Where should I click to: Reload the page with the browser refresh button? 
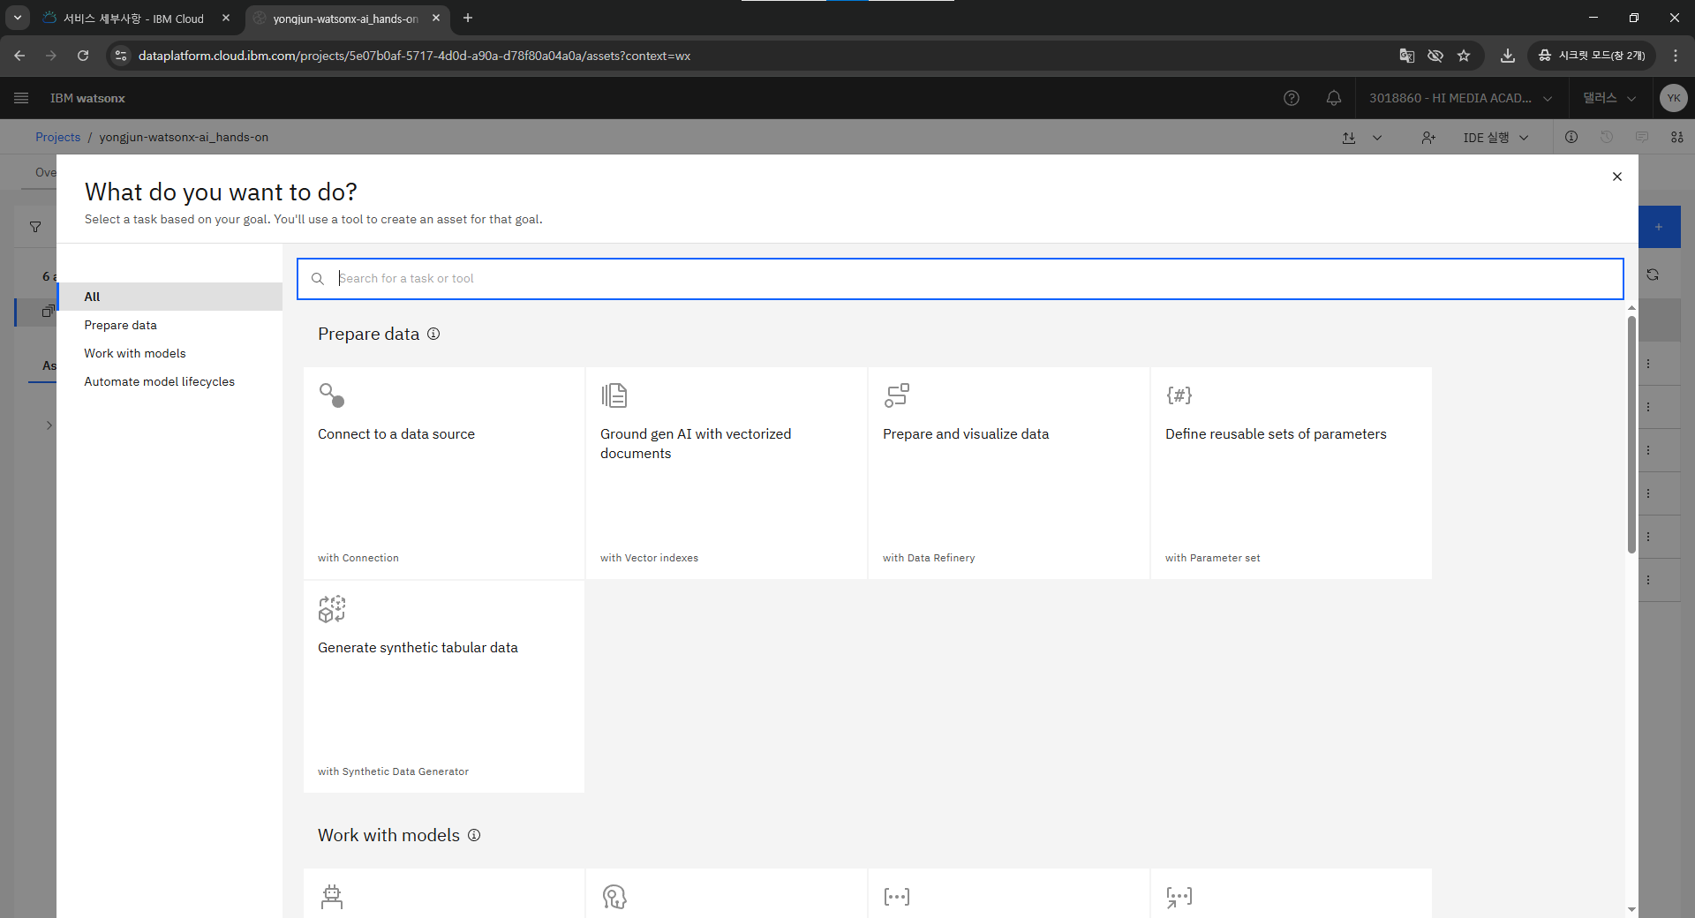pos(83,56)
